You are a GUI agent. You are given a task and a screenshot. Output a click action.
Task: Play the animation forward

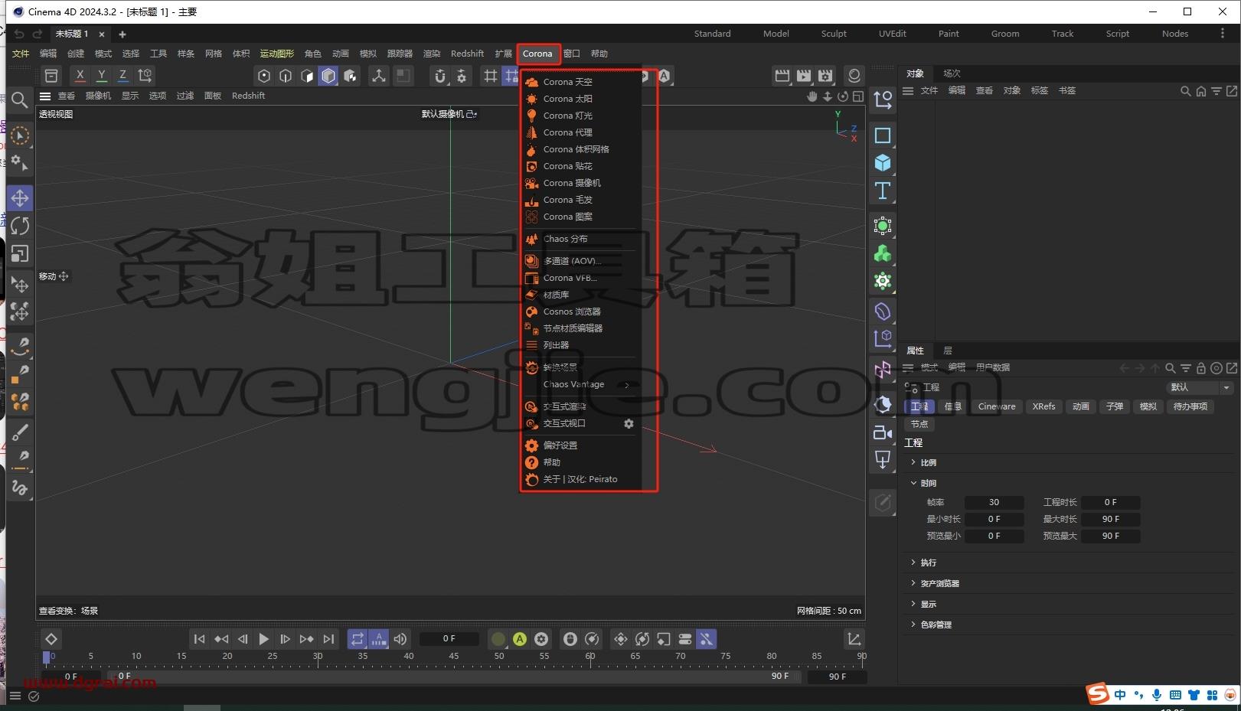pyautogui.click(x=263, y=639)
